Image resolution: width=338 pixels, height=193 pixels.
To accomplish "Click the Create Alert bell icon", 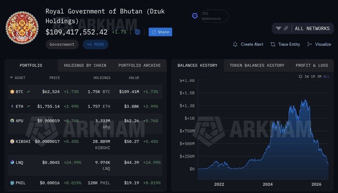I will [235, 44].
